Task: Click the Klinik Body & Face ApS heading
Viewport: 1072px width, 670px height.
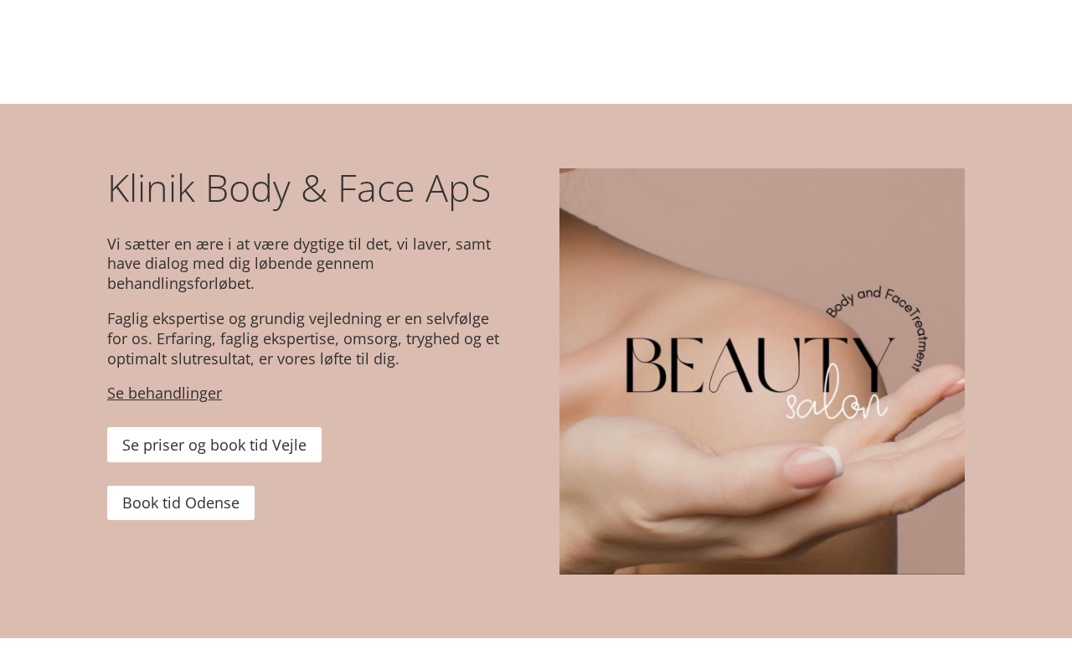Action: click(x=299, y=188)
